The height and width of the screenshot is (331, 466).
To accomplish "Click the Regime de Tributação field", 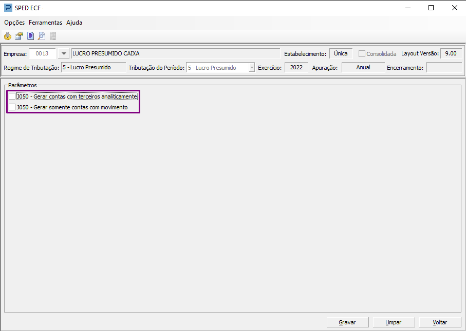I will pos(94,67).
